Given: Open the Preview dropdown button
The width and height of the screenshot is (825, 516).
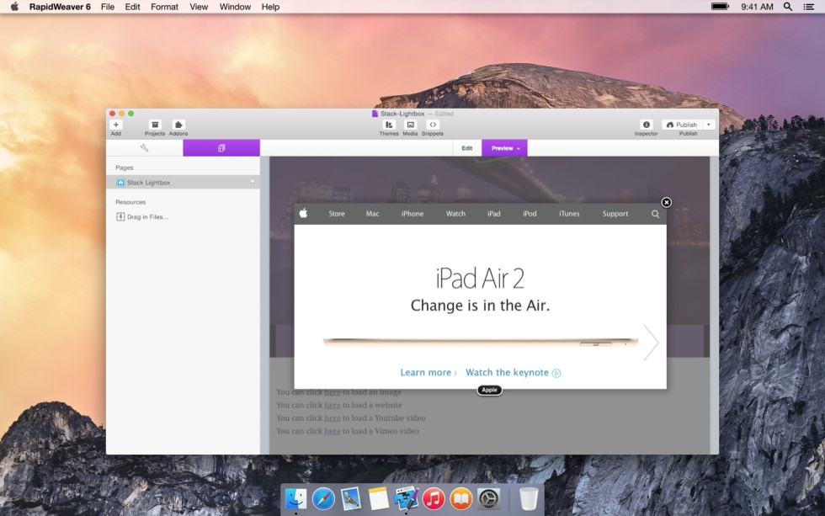Looking at the screenshot, I should point(504,148).
